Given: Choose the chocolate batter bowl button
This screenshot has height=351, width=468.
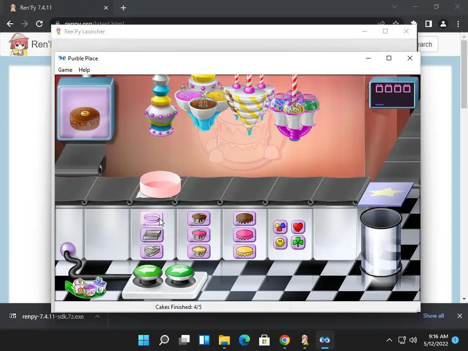Looking at the screenshot, I should pyautogui.click(x=199, y=218).
